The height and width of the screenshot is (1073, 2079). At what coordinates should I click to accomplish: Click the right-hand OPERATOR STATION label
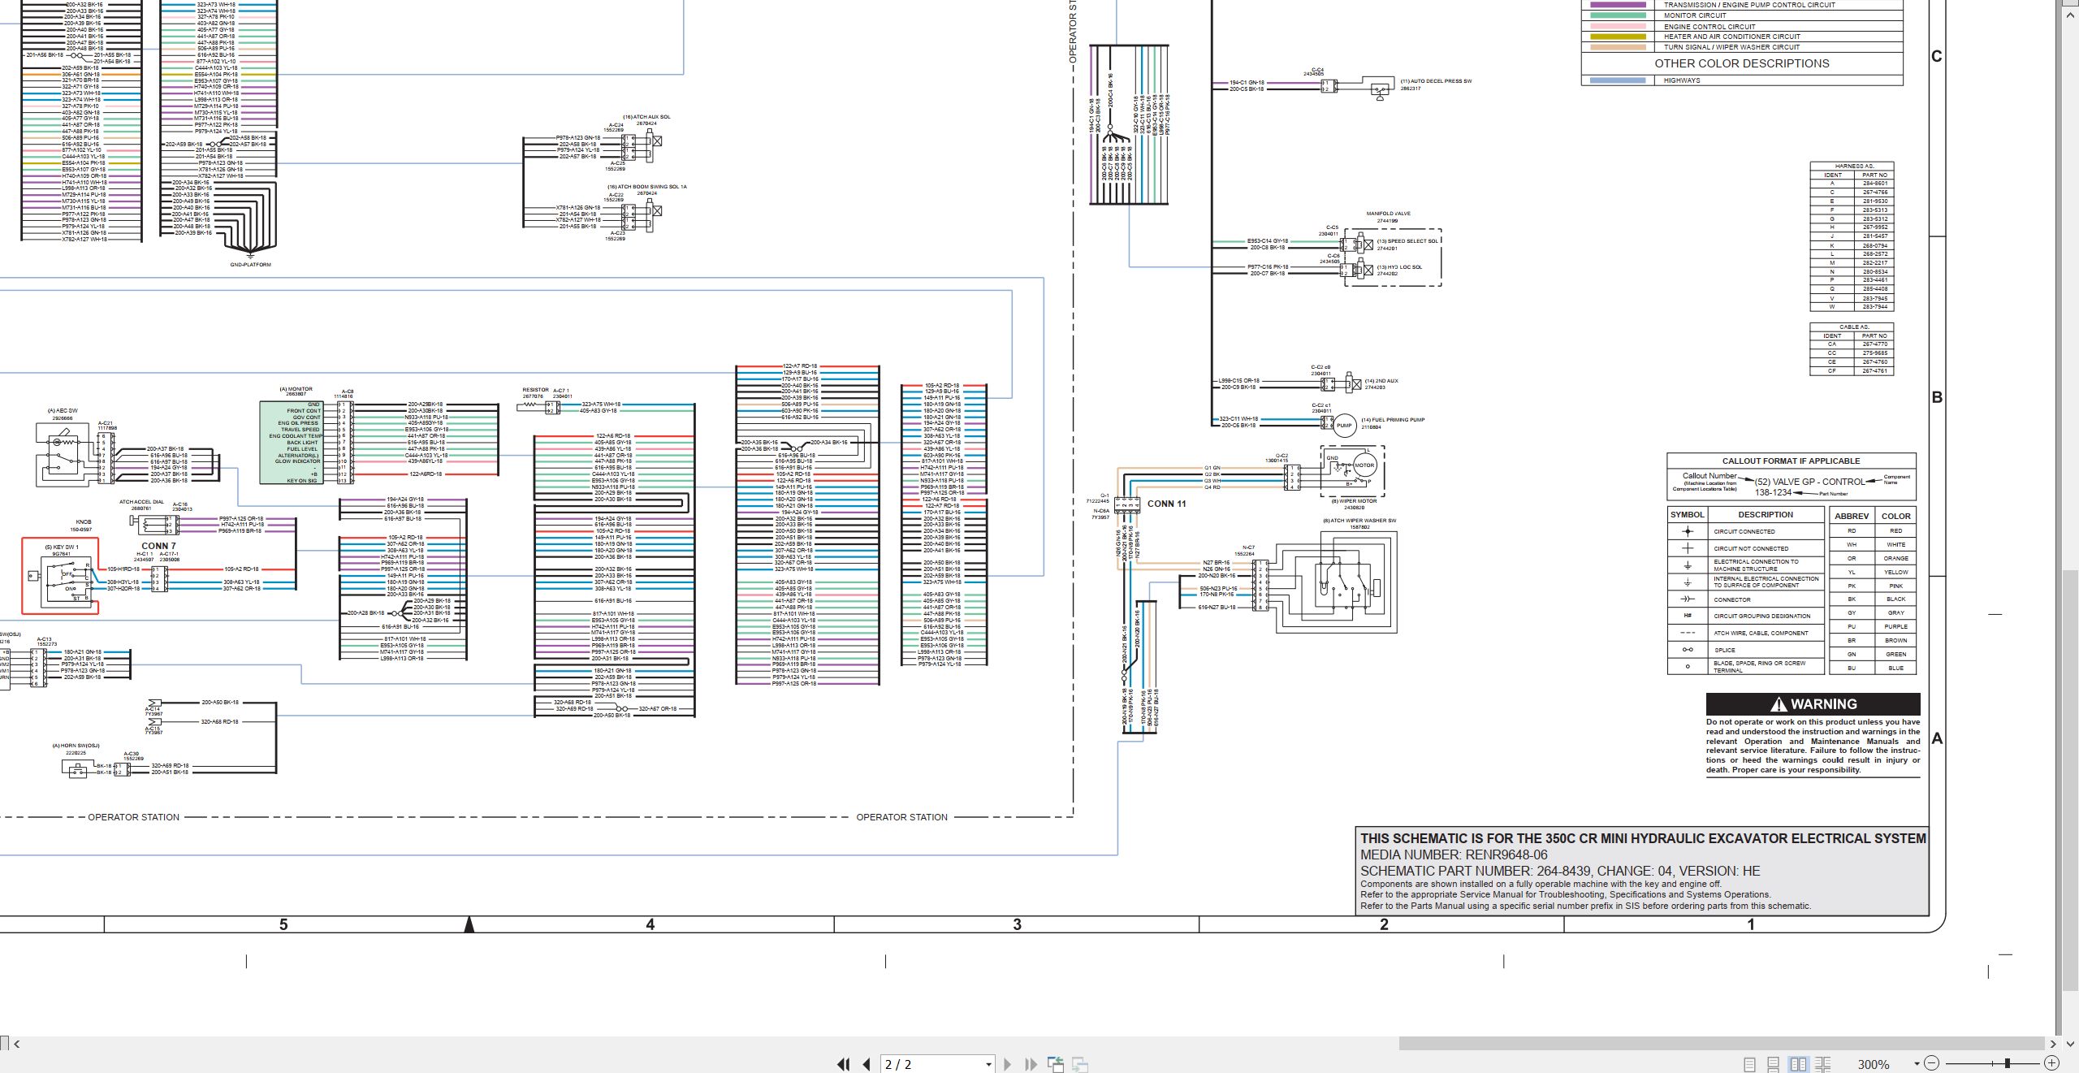coord(901,817)
